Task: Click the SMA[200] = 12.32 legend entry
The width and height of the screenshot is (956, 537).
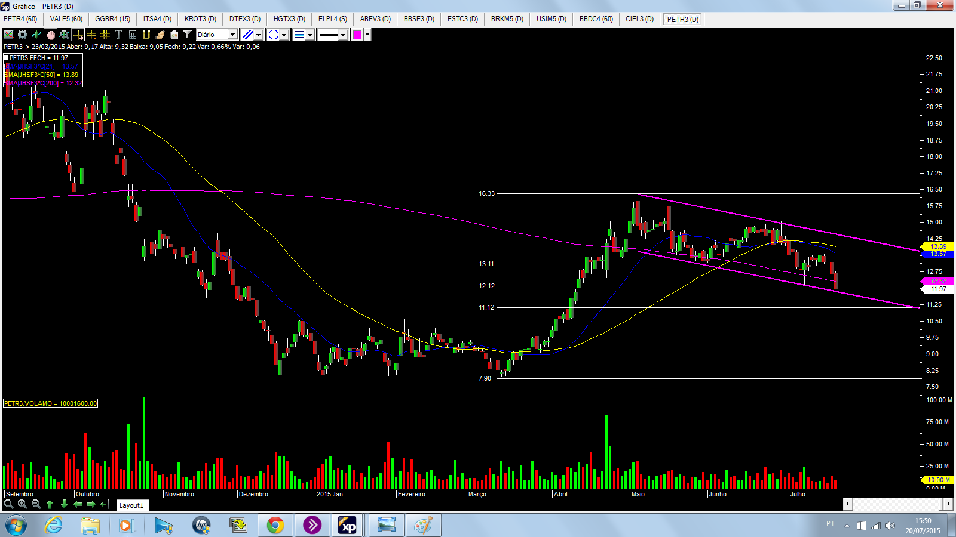Action: pos(43,83)
